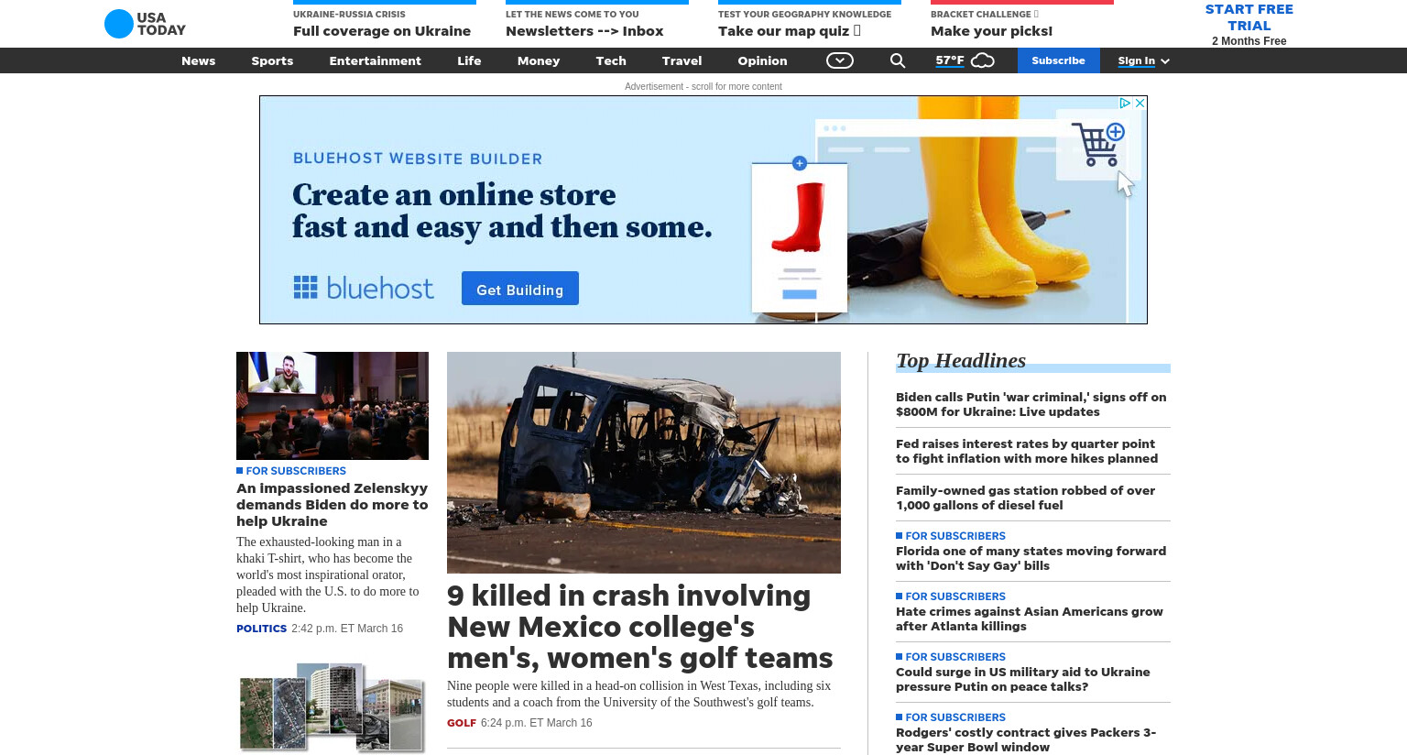
Task: Open Florida Don't Say Gay bills headline
Action: (1031, 558)
